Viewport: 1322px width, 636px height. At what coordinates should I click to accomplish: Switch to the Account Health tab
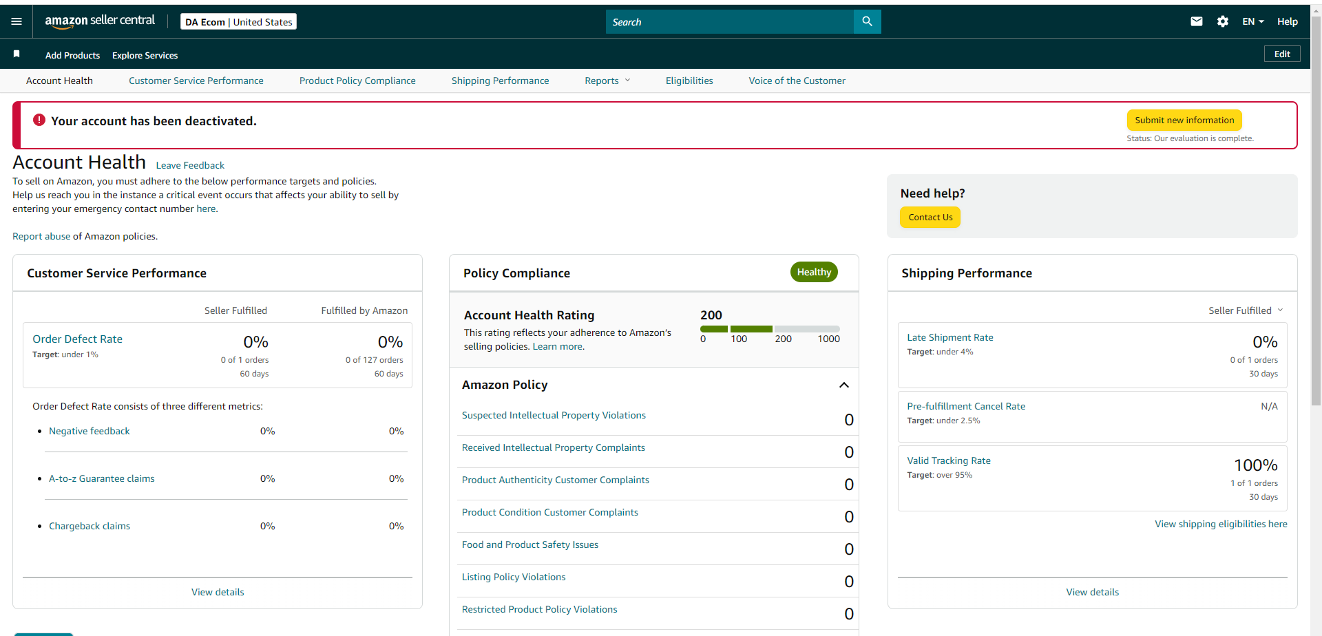coord(59,81)
